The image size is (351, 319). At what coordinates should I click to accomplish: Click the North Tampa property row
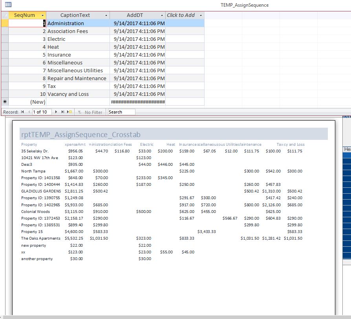click(x=33, y=171)
